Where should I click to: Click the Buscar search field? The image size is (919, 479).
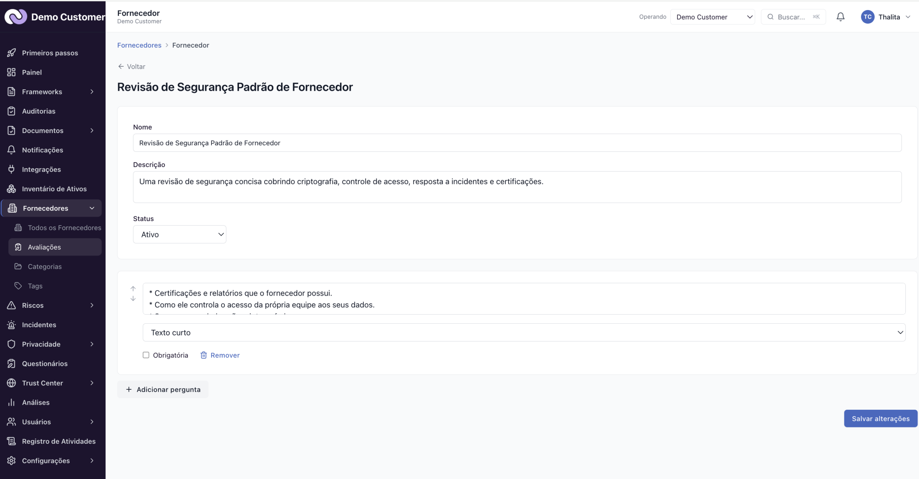pos(793,17)
